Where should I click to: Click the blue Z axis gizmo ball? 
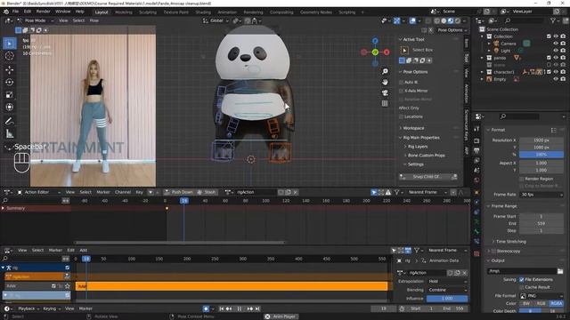point(375,41)
